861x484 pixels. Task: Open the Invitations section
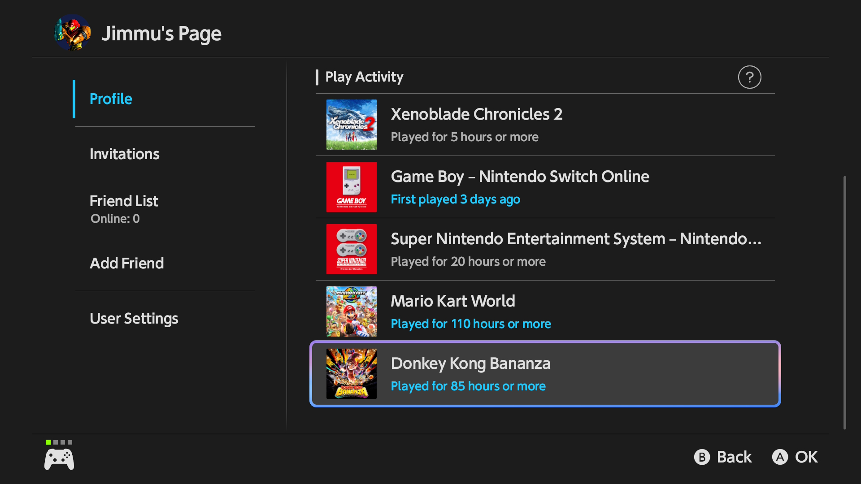124,154
